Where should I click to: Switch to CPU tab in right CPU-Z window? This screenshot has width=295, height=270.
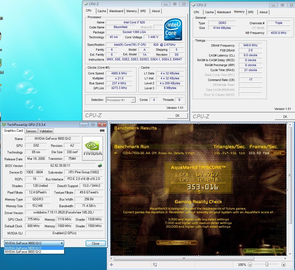pos(196,12)
